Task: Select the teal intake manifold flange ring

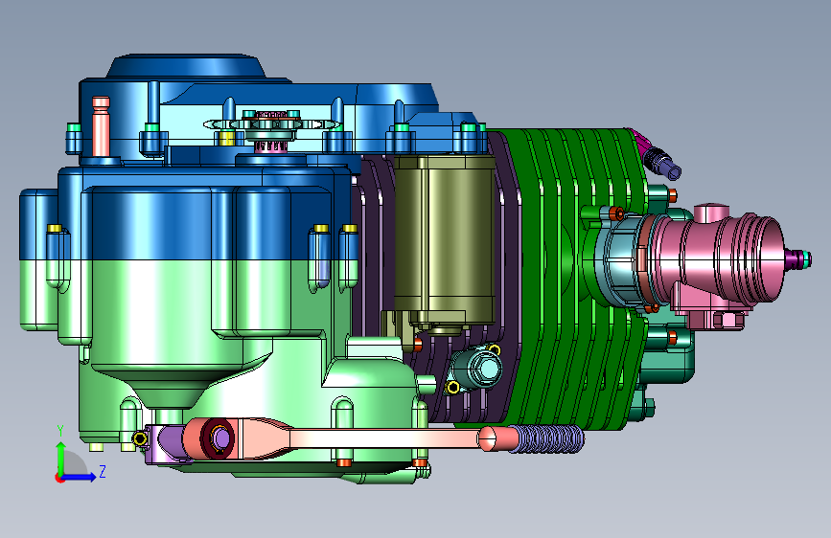Action: tap(620, 262)
